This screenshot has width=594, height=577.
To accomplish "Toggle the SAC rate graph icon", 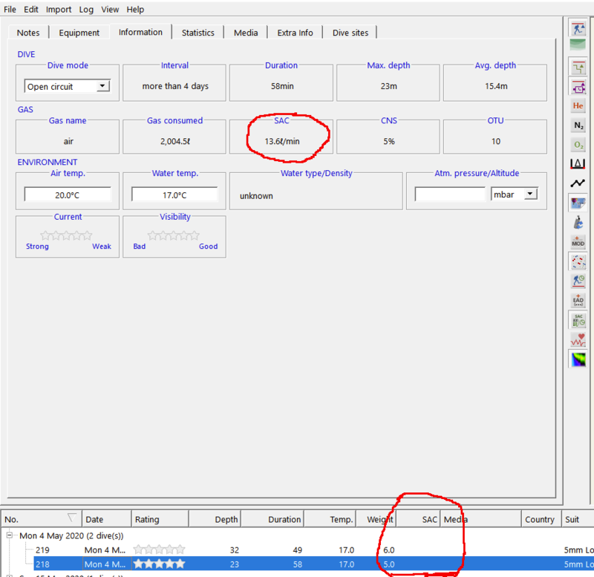I will coord(578,320).
